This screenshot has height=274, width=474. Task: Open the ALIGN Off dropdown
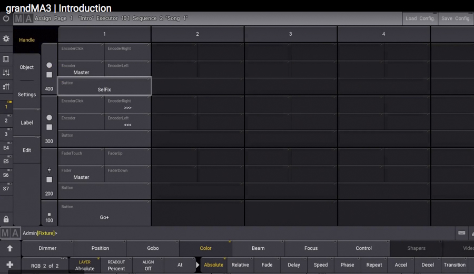[x=148, y=265]
